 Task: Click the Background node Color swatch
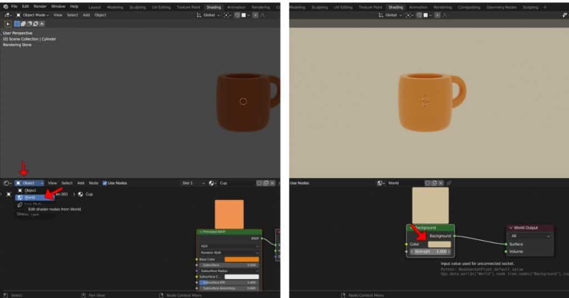[x=439, y=244]
